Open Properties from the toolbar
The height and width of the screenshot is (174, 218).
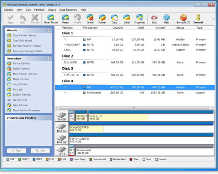click(140, 19)
